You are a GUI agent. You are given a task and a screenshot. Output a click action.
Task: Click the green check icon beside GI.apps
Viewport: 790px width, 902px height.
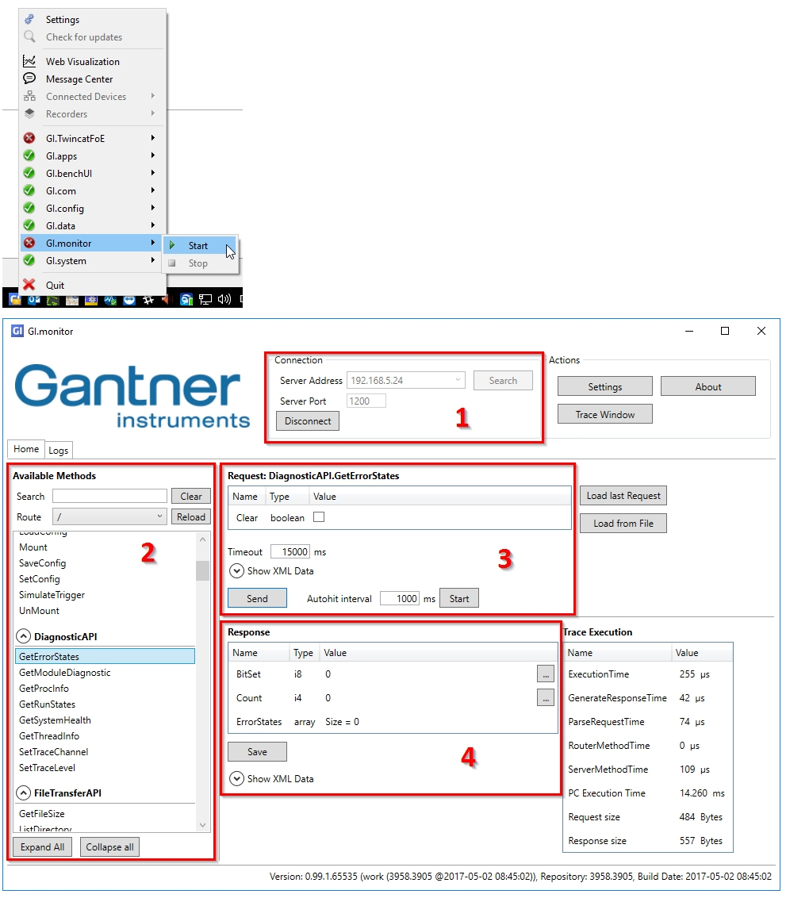(x=29, y=155)
